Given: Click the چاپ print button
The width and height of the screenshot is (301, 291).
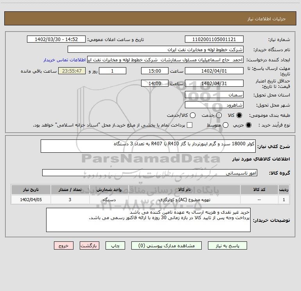Looking at the screenshot, I should pos(115,246).
